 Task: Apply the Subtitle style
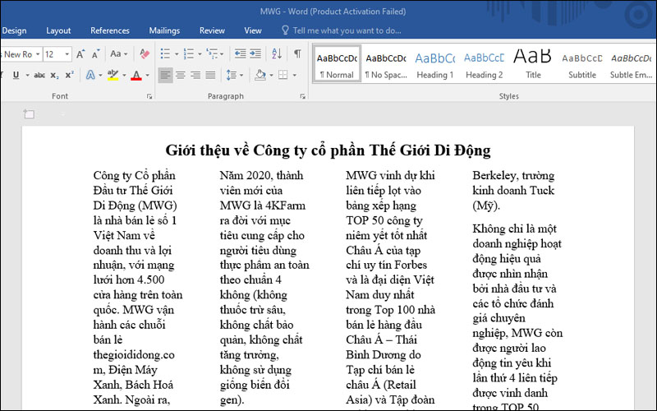coord(582,64)
